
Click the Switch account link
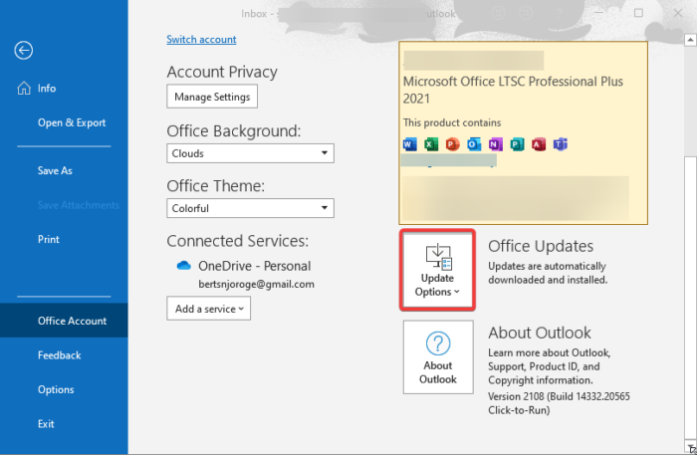tap(201, 39)
